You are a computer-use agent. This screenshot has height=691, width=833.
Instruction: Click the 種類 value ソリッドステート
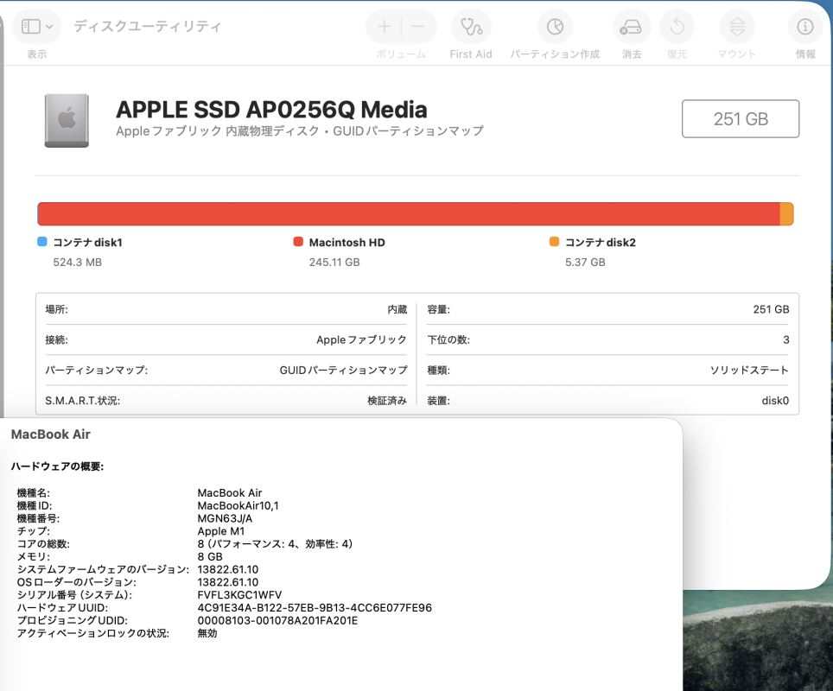pos(749,370)
